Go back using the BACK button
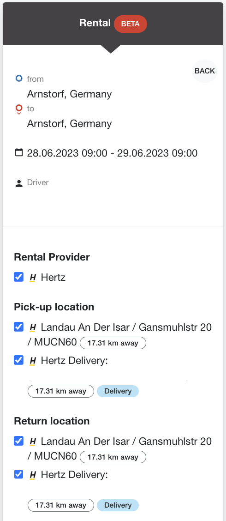The width and height of the screenshot is (226, 521). click(205, 71)
